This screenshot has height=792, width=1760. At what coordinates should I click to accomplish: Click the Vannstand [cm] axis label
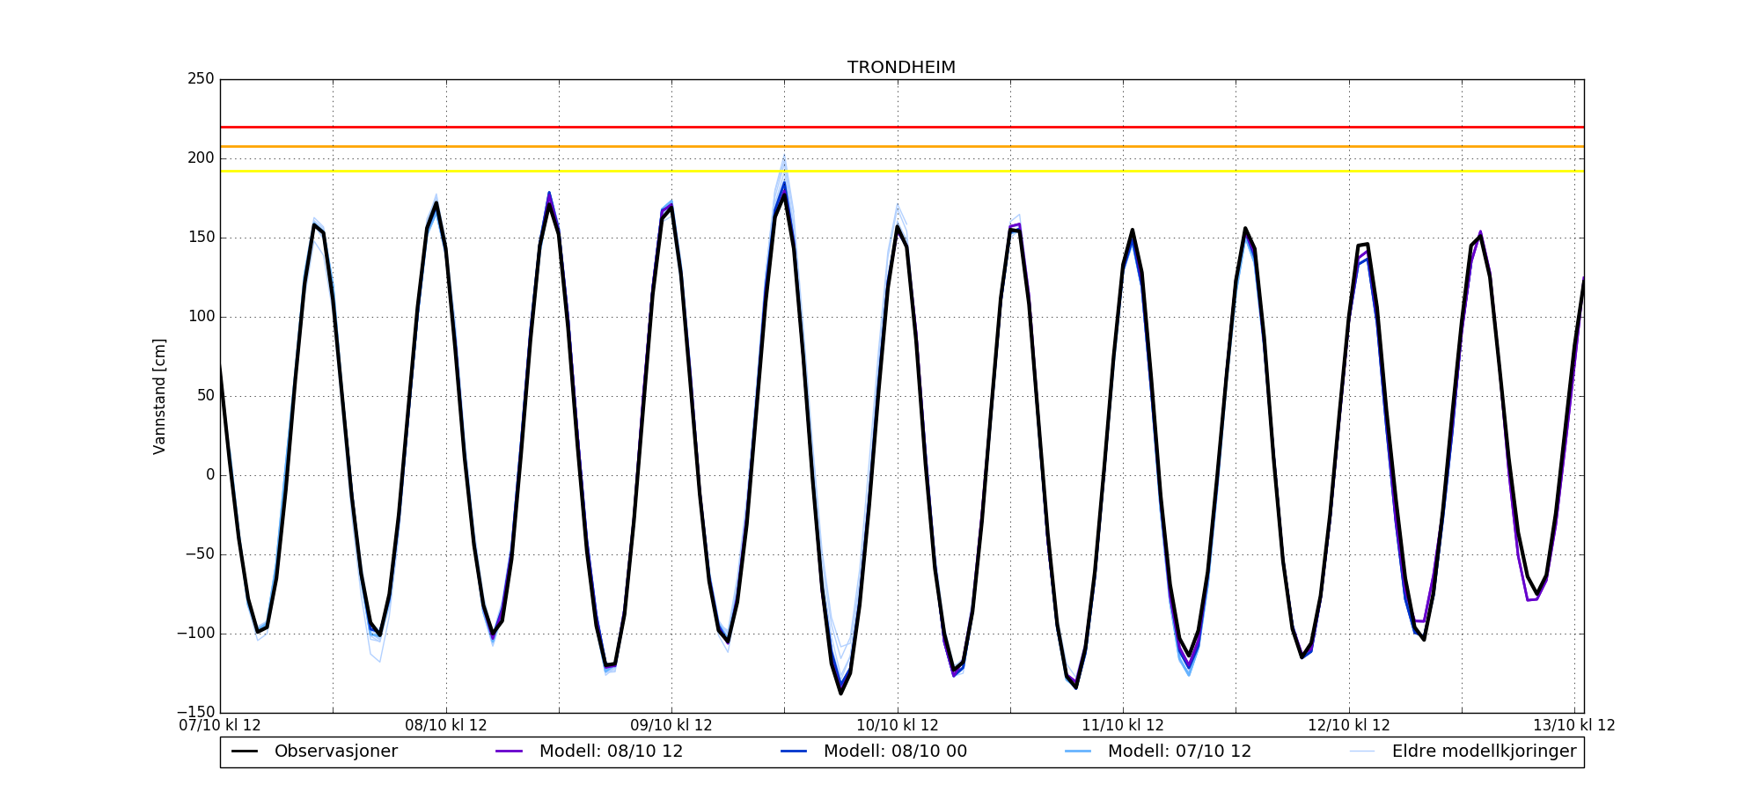coord(159,396)
